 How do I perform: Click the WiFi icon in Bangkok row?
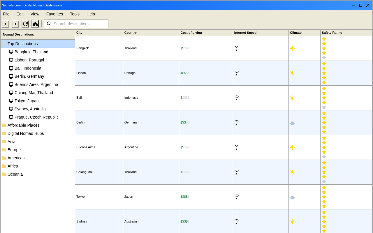[x=237, y=48]
